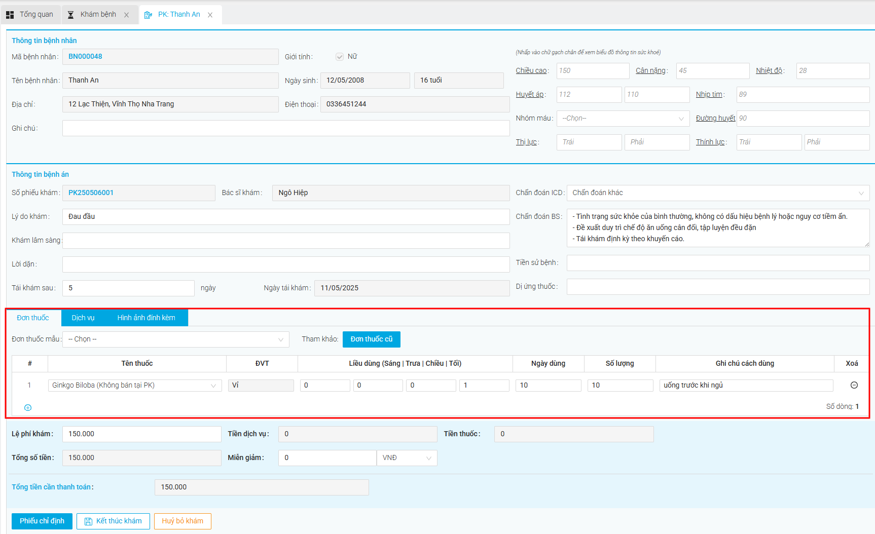Click the Tối dose field showing 1
875x534 pixels.
coord(484,385)
